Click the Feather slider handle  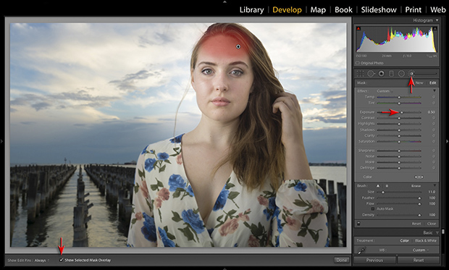(419, 198)
